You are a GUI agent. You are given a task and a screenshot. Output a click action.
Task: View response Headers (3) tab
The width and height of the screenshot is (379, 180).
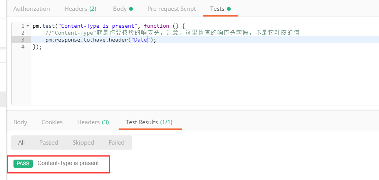tap(93, 122)
